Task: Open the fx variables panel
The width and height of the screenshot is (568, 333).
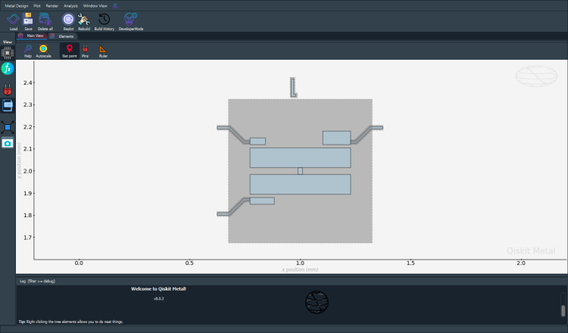Action: pyautogui.click(x=8, y=68)
